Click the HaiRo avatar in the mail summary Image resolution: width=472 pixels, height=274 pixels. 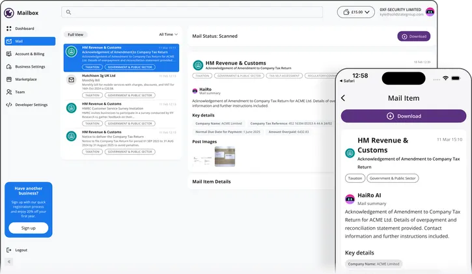(x=195, y=90)
